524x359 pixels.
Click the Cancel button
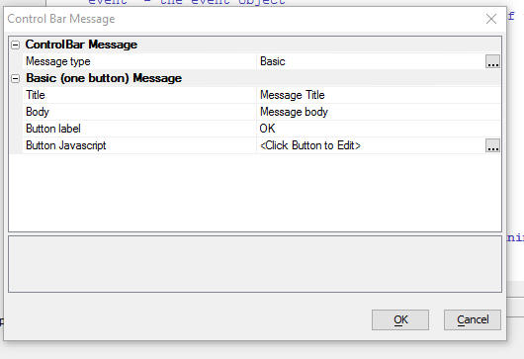[473, 319]
